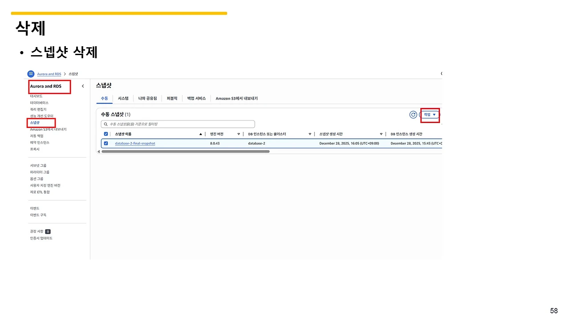This screenshot has width=570, height=320.
Task: Open the 작업 actions dropdown
Action: pos(430,115)
